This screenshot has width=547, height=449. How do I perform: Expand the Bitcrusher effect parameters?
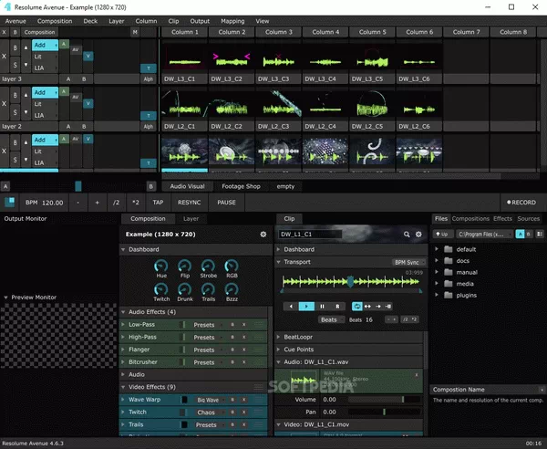[123, 362]
